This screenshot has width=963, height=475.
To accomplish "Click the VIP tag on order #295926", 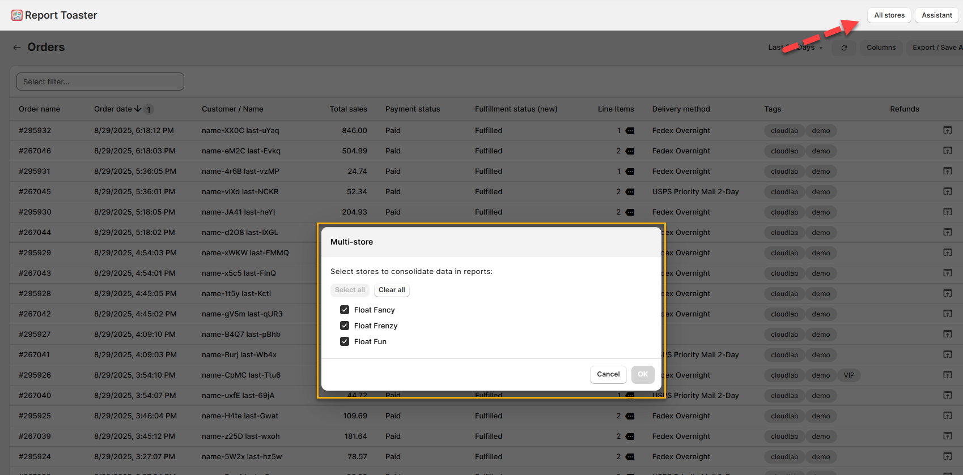I will (849, 375).
